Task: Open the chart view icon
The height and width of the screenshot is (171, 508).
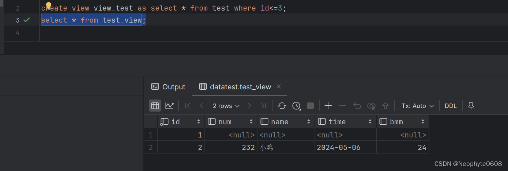Action: 169,106
